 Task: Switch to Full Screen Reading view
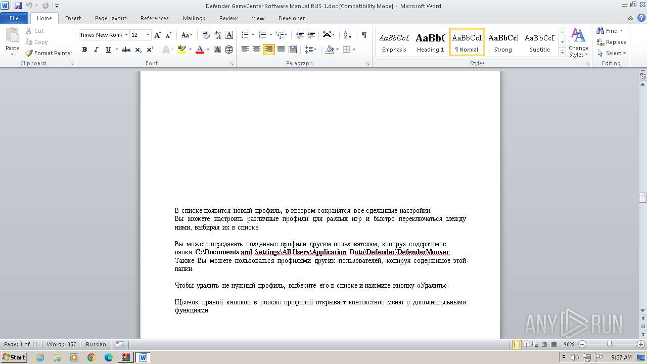pos(526,344)
